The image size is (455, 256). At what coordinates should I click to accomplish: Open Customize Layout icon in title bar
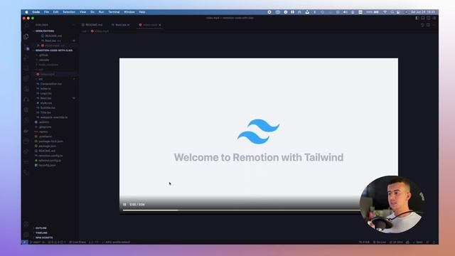[434, 18]
